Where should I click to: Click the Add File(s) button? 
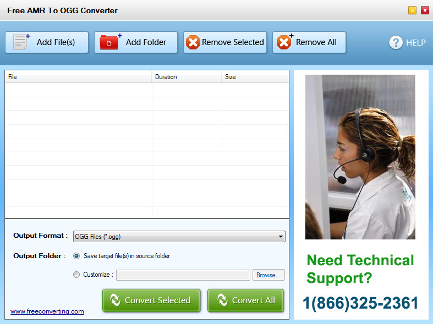pyautogui.click(x=47, y=42)
